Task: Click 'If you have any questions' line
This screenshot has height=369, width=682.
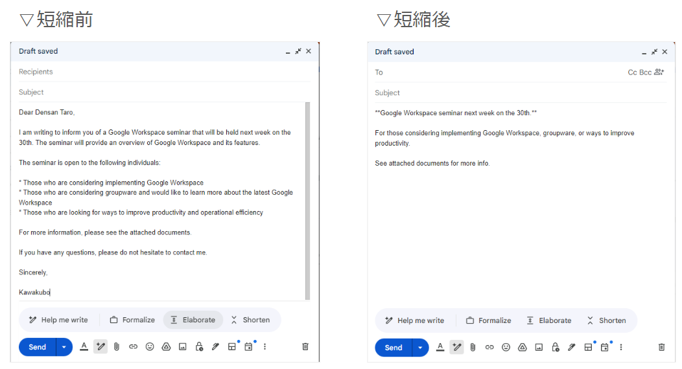Action: pos(113,252)
